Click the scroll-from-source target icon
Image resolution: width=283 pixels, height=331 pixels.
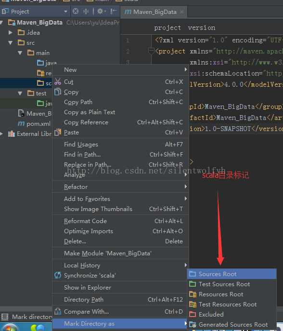tap(76, 11)
